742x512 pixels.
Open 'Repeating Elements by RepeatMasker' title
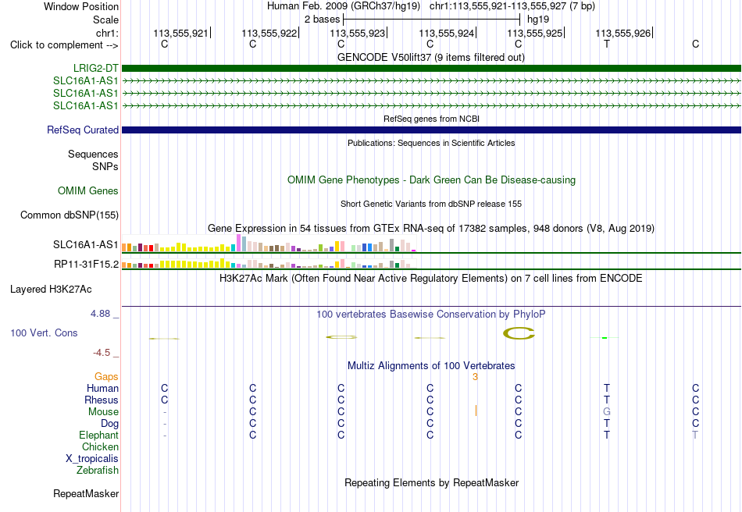coord(431,482)
